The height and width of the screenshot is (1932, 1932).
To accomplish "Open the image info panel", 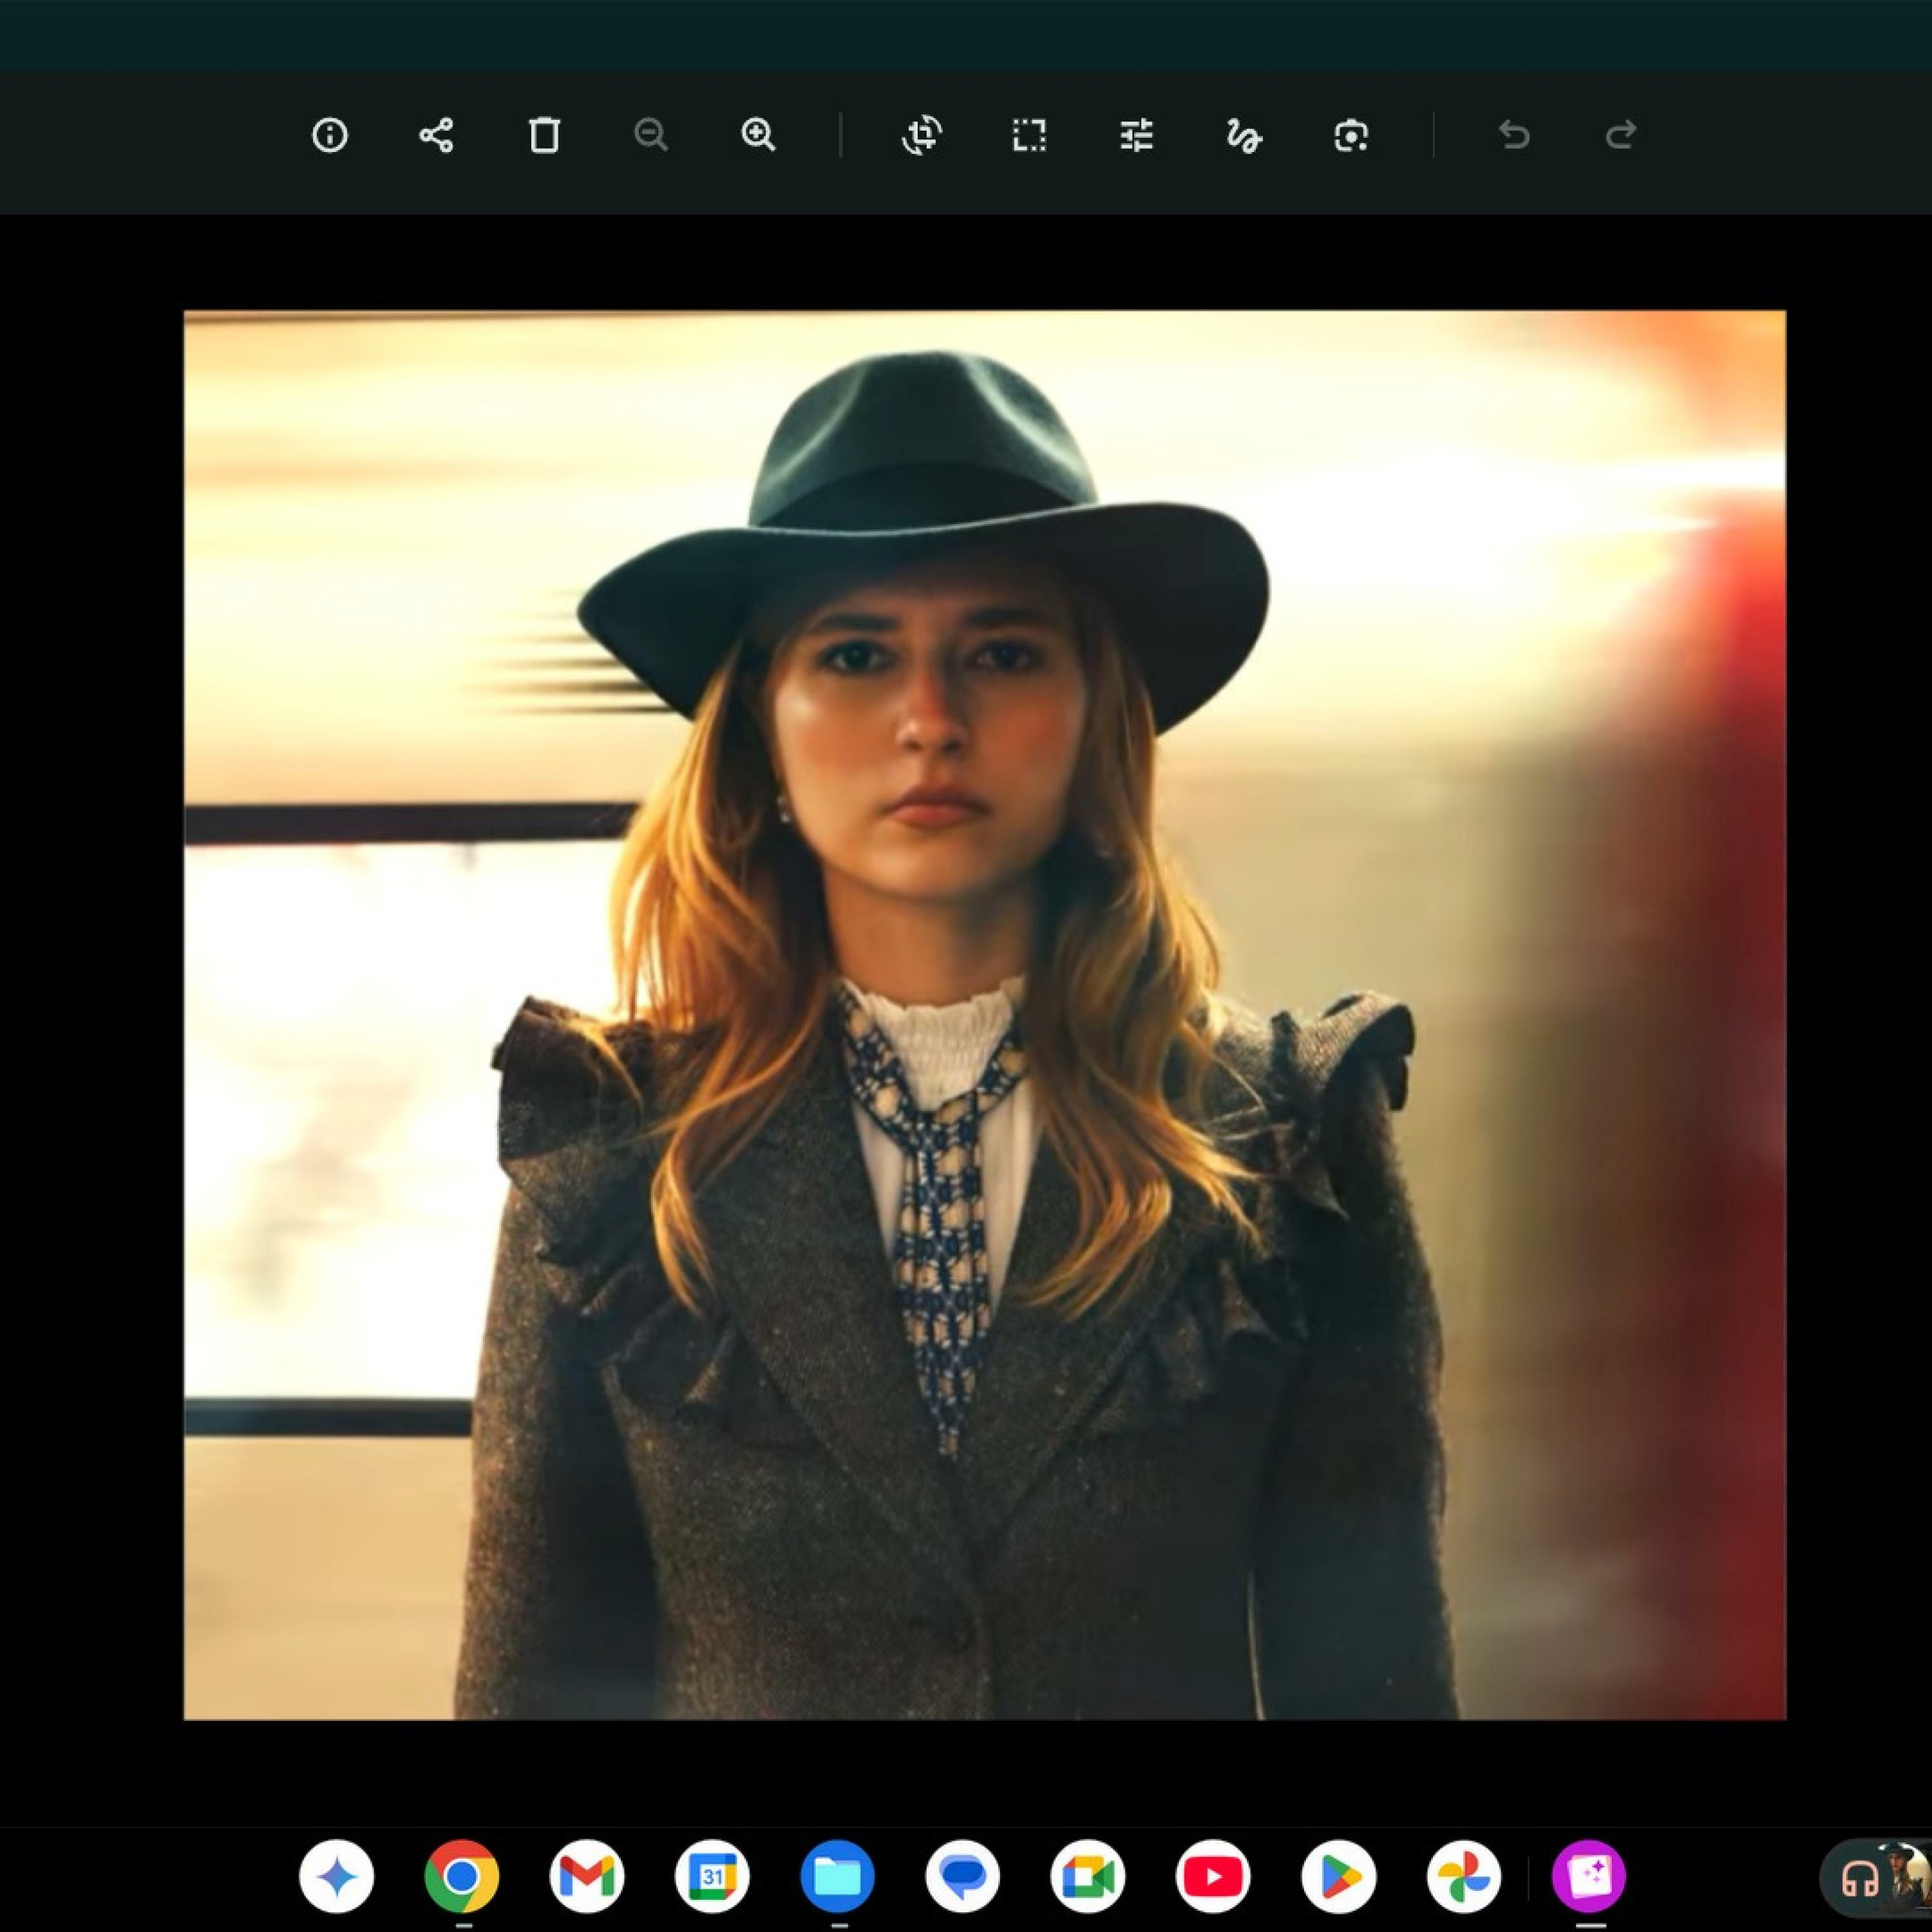I will pos(330,135).
